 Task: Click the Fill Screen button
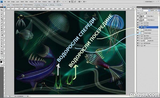[52, 5]
